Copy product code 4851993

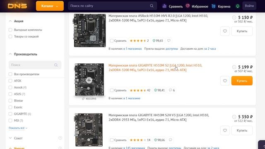89,99
